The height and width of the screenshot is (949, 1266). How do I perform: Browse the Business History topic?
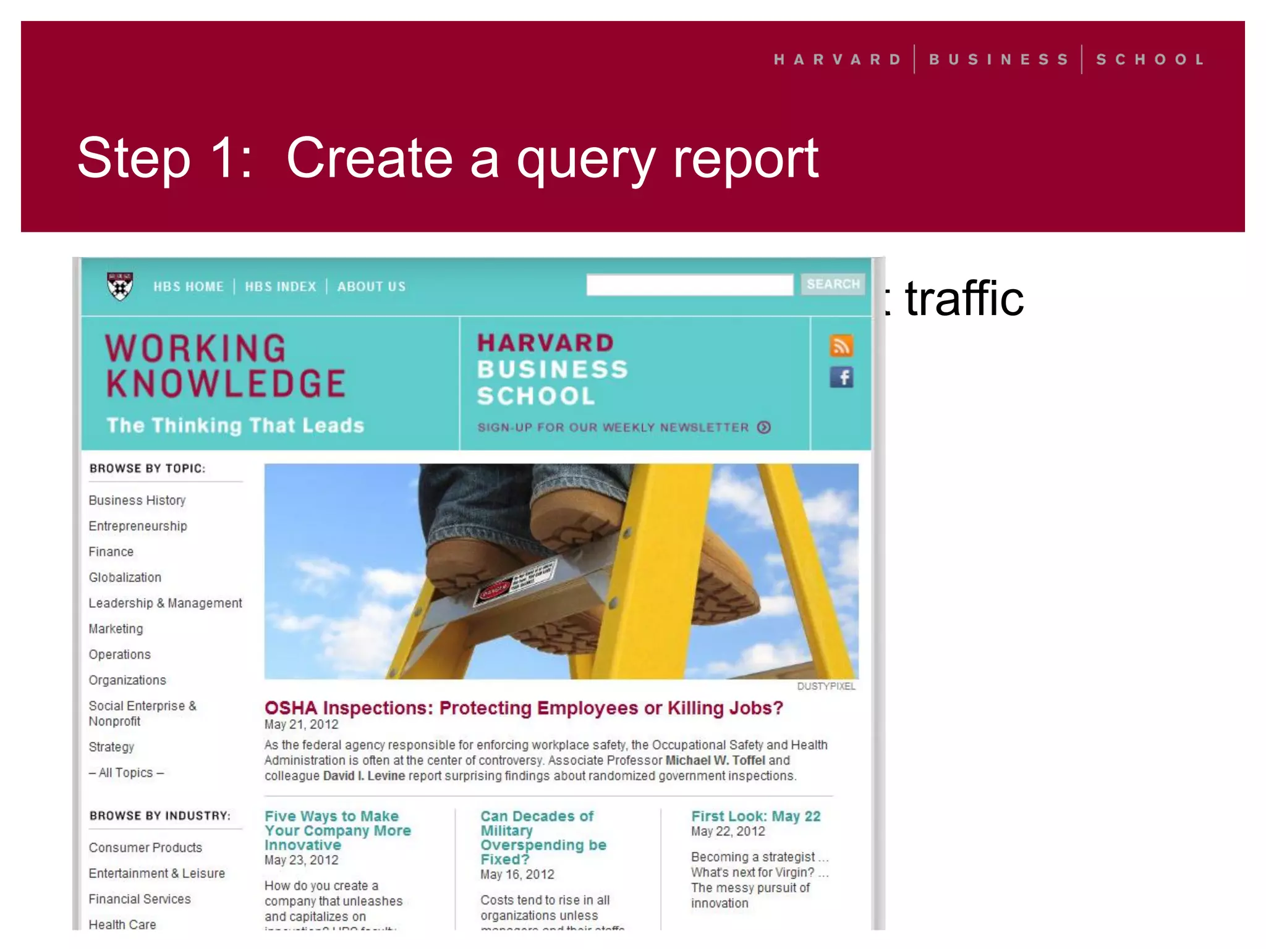pyautogui.click(x=137, y=500)
